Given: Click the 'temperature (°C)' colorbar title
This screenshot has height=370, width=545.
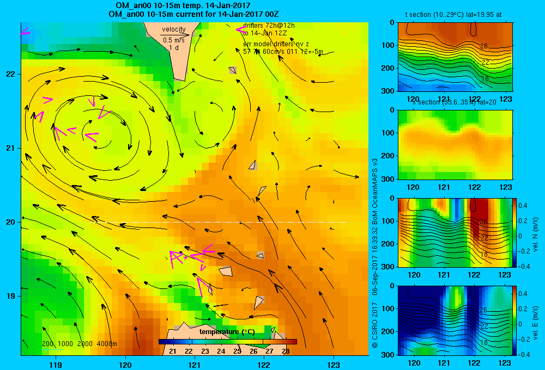Looking at the screenshot, I should (227, 332).
